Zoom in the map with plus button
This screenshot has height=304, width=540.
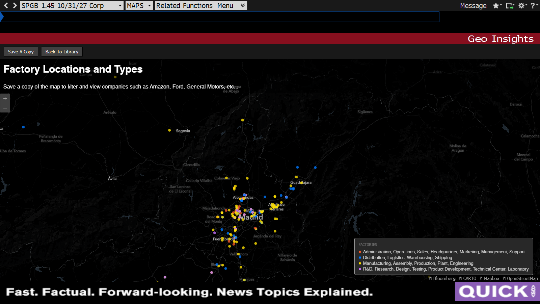(5, 99)
